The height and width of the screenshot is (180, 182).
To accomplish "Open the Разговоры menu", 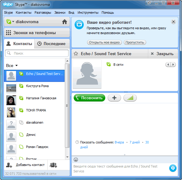I will coord(43,12).
